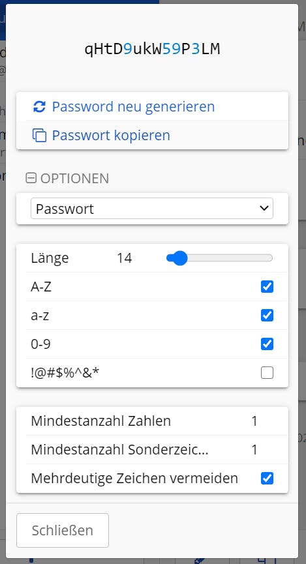This screenshot has width=306, height=564.
Task: Disable Mehrdeutige Zeichen vermeiden checkbox
Action: tap(267, 479)
